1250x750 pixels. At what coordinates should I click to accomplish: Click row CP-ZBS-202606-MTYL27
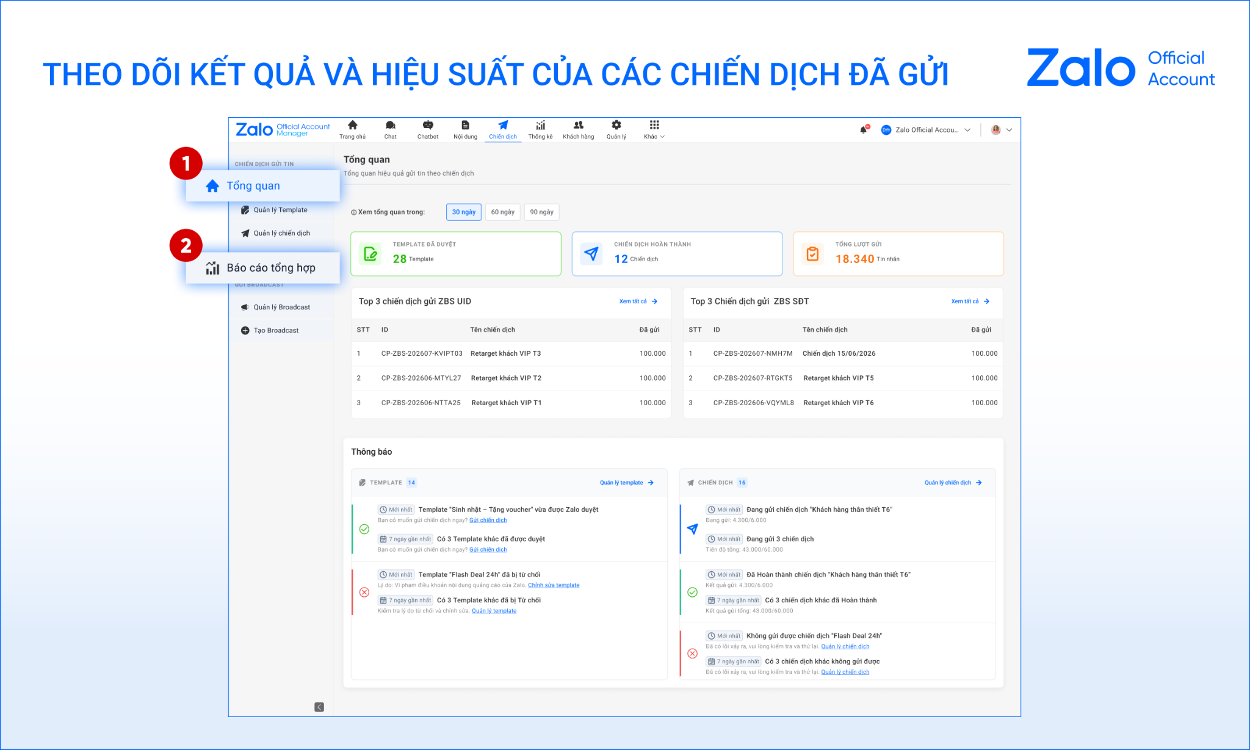pos(511,378)
